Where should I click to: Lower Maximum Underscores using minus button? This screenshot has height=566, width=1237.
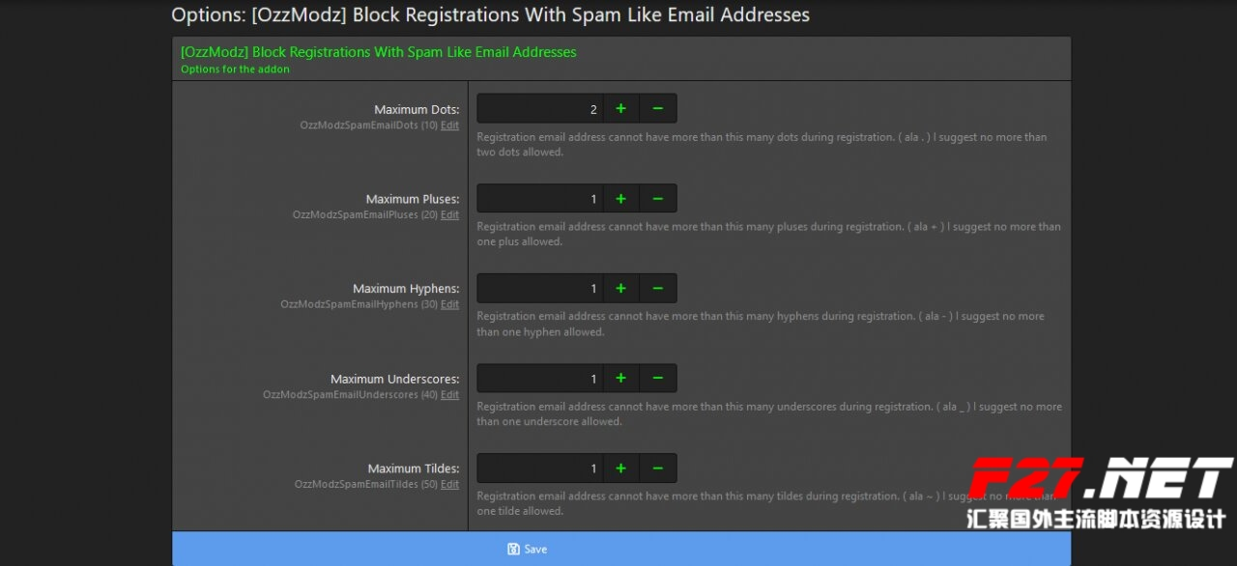tap(657, 379)
